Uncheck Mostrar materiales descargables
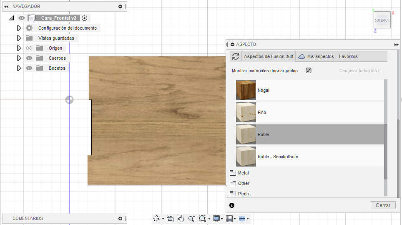This screenshot has height=225, width=402. (309, 70)
